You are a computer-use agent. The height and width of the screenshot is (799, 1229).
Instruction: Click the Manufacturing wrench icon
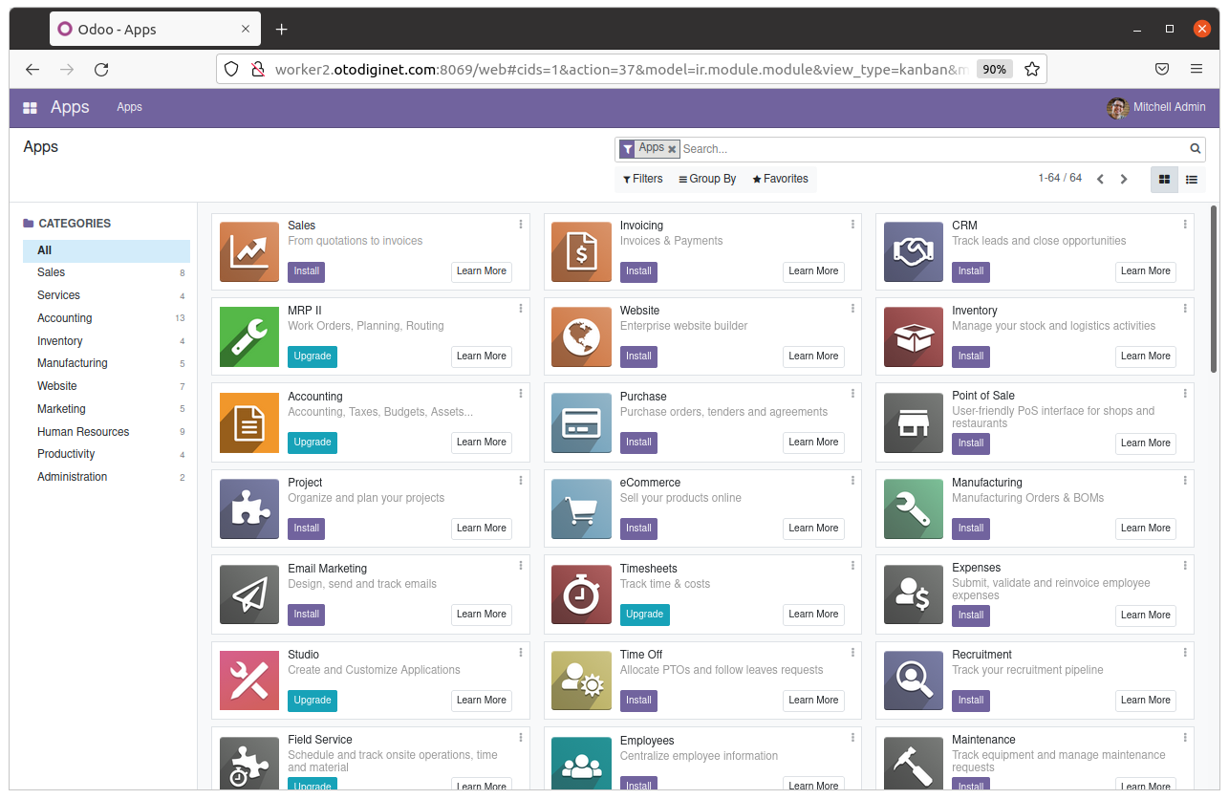913,508
